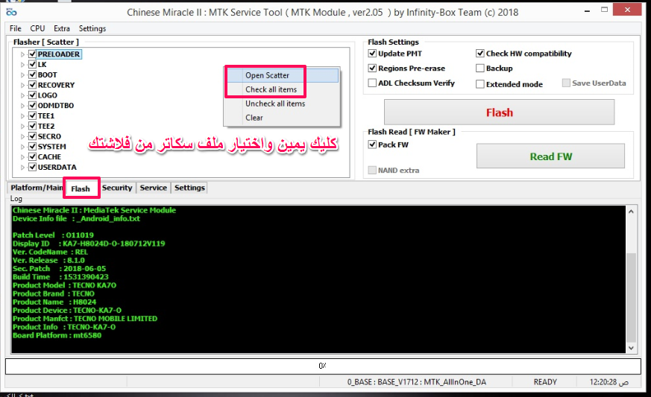Expand the BOOT tree node

point(23,75)
